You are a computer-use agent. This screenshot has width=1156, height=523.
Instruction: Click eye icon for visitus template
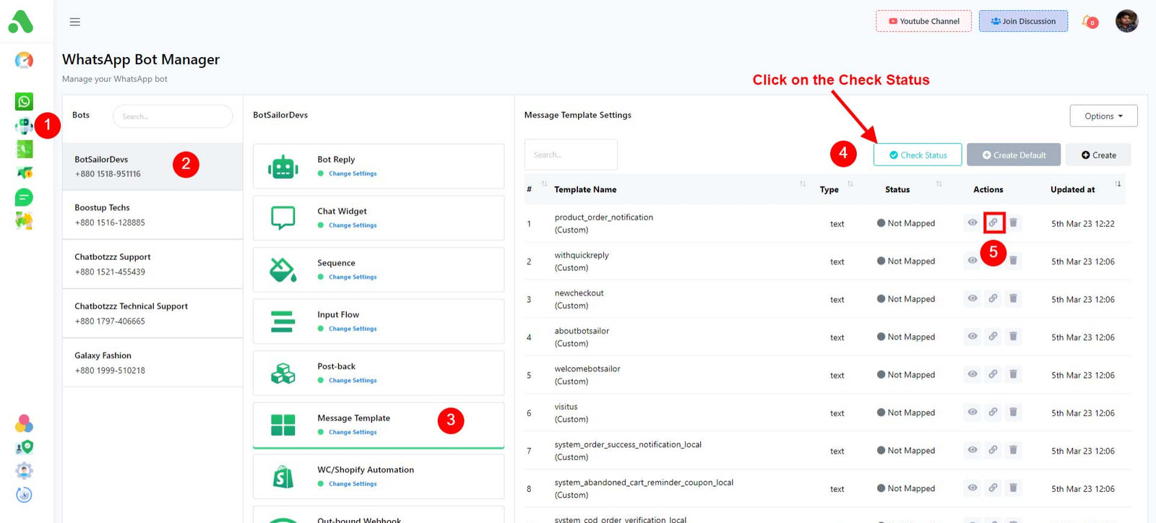point(972,412)
